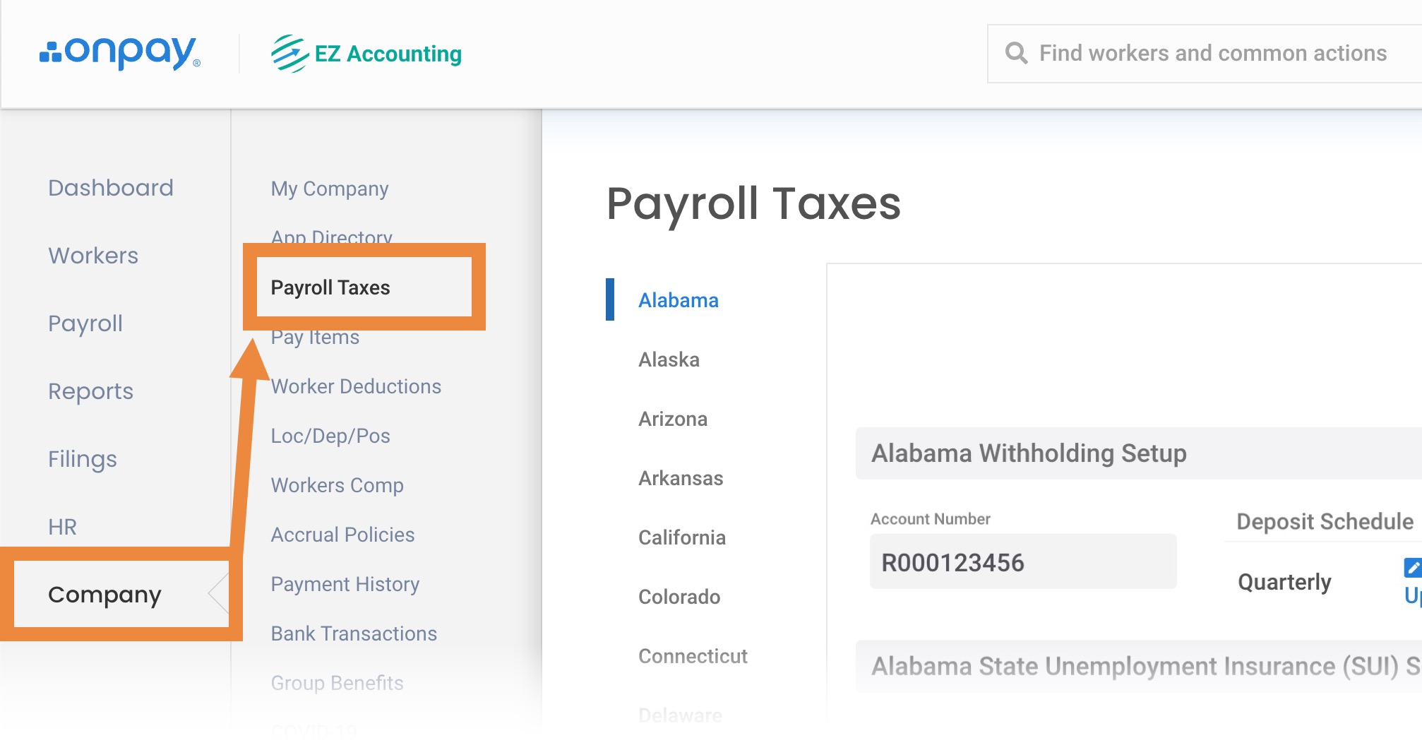1422x750 pixels.
Task: Click the OnPay logo
Action: point(120,54)
